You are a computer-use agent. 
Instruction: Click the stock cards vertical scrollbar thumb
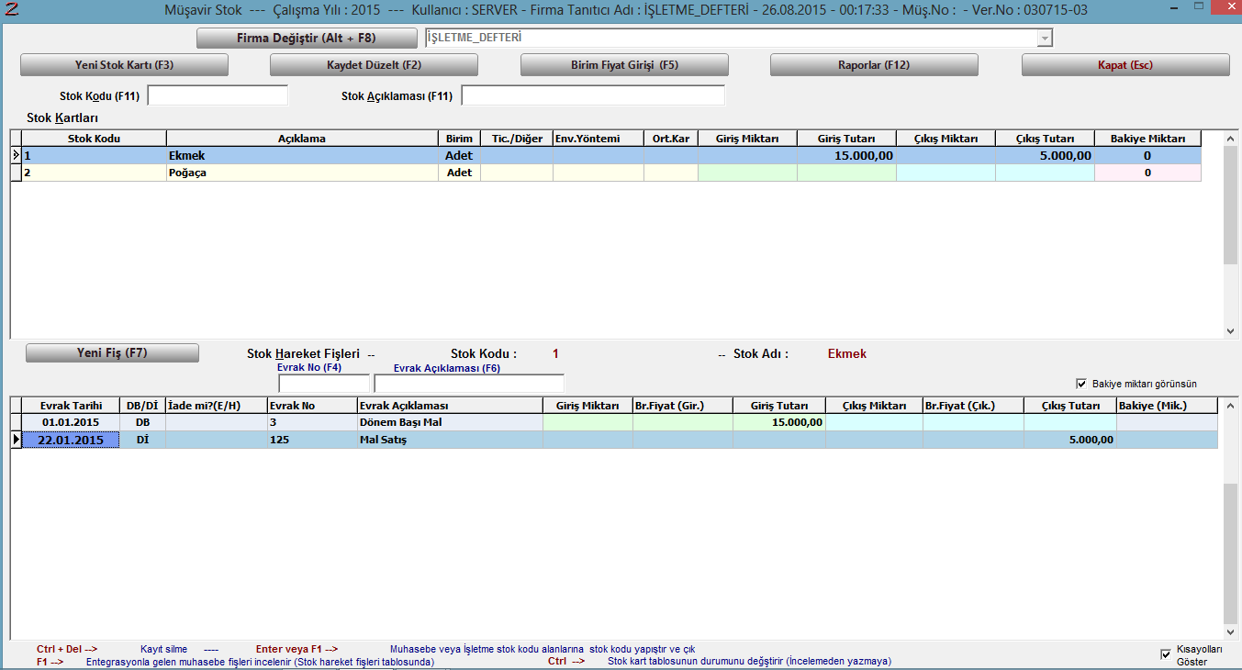(x=1230, y=204)
